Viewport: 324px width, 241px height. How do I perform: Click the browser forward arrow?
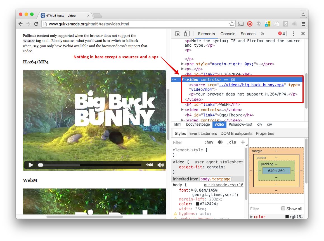(28, 24)
